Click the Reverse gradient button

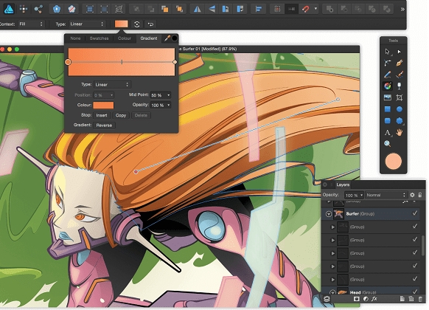104,125
